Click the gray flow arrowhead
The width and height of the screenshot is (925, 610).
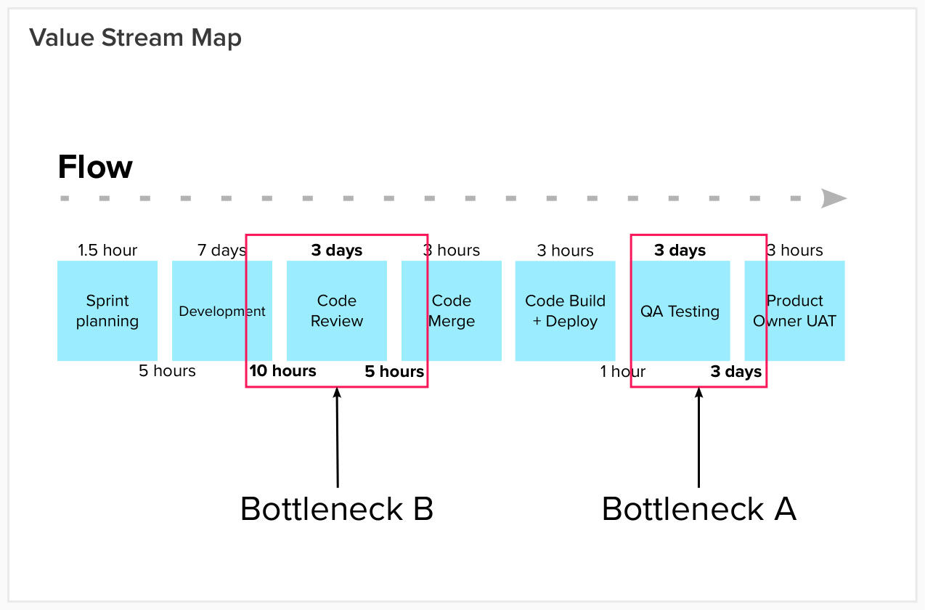click(x=833, y=198)
